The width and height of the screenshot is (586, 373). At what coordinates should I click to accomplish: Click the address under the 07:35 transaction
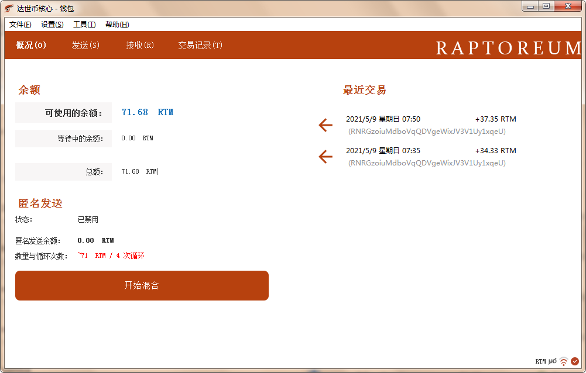click(427, 163)
